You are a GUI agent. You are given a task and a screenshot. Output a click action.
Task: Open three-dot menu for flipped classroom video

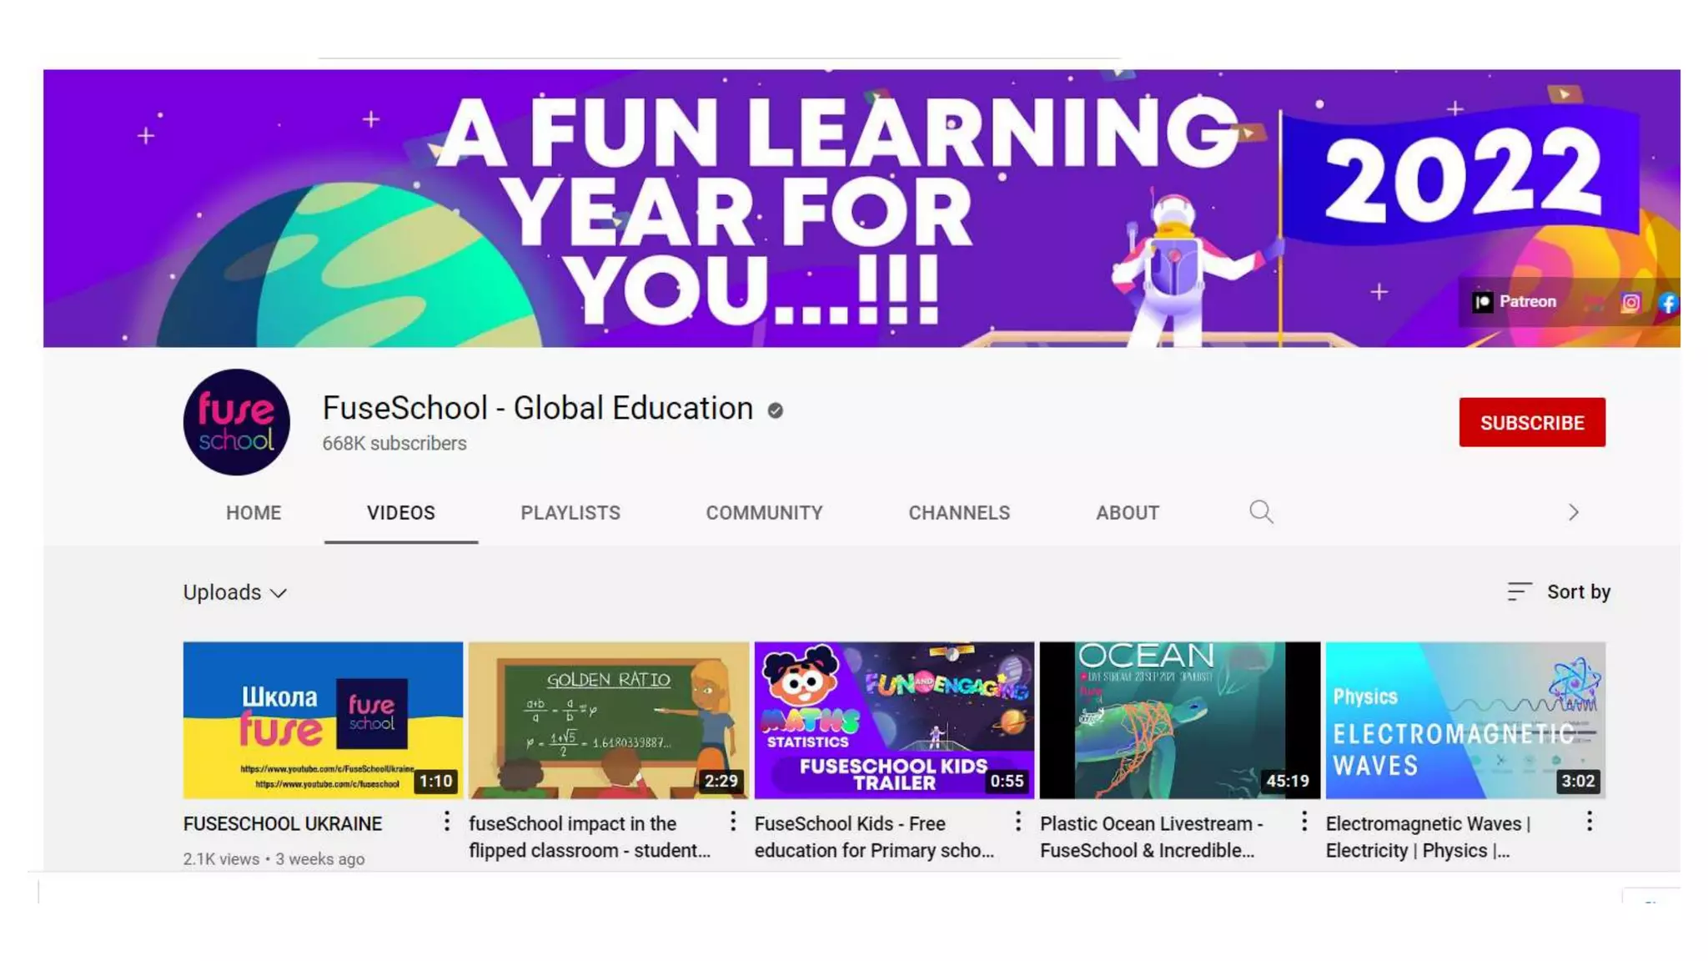pyautogui.click(x=733, y=822)
